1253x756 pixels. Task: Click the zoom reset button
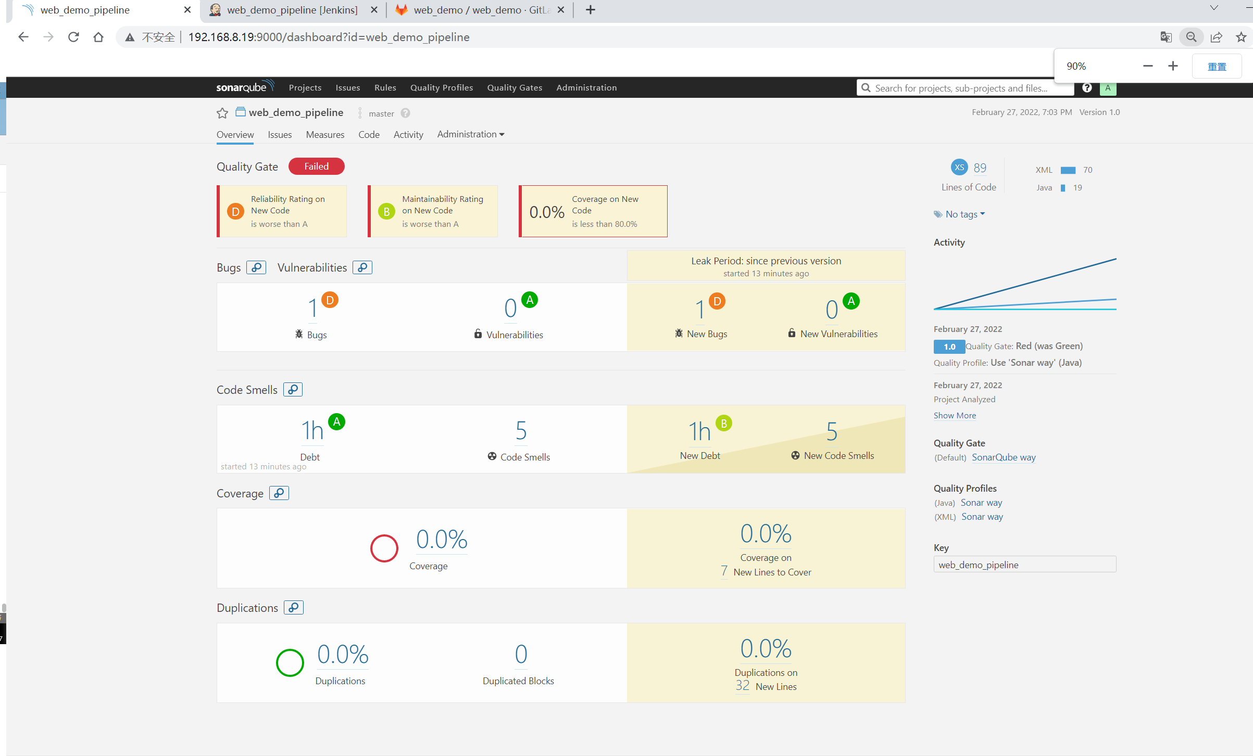point(1217,66)
